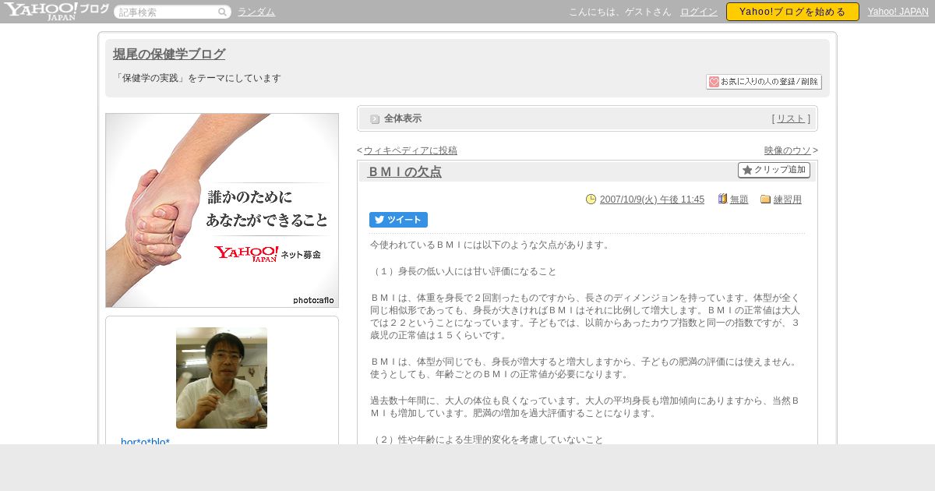This screenshot has height=491, width=935.
Task: Open the hor*o*blo* profile link
Action: (146, 440)
